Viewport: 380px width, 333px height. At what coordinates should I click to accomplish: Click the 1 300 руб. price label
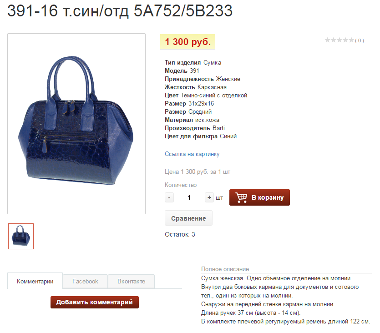click(x=188, y=42)
